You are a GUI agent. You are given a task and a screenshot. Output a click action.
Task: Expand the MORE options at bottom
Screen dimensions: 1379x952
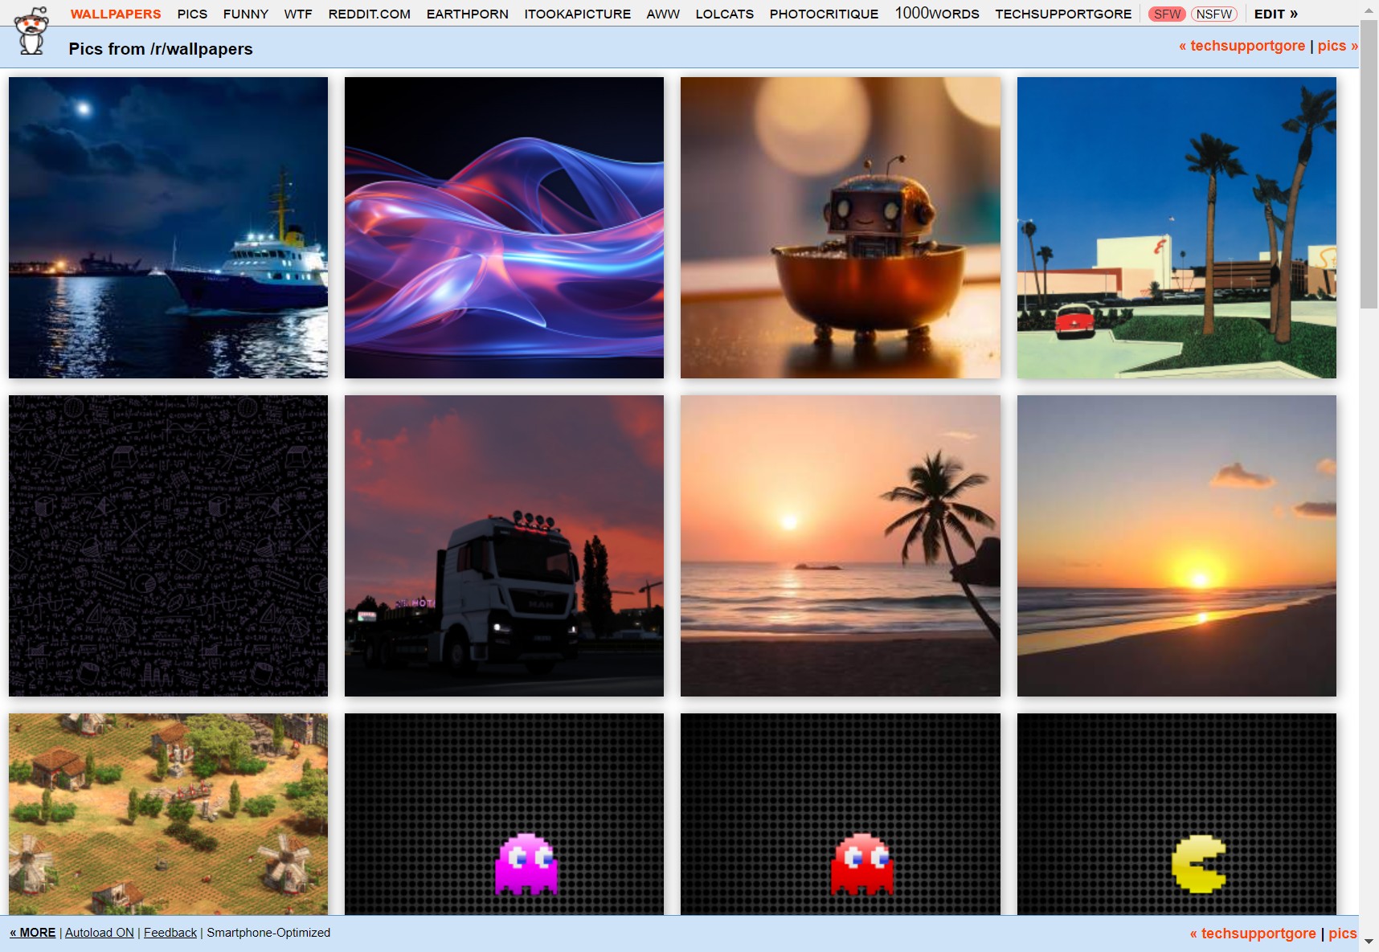33,933
